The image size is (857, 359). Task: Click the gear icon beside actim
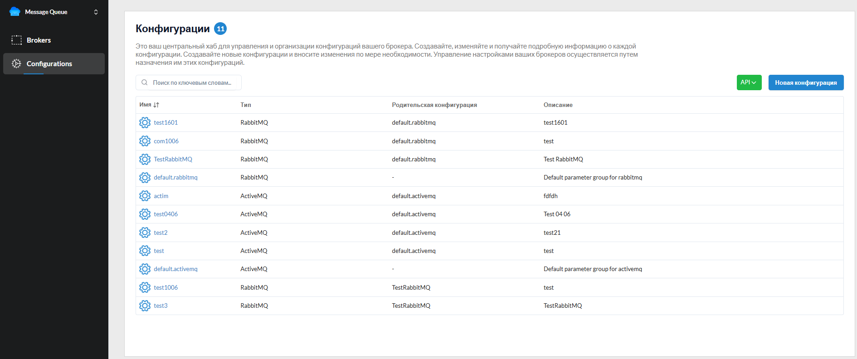tap(145, 196)
